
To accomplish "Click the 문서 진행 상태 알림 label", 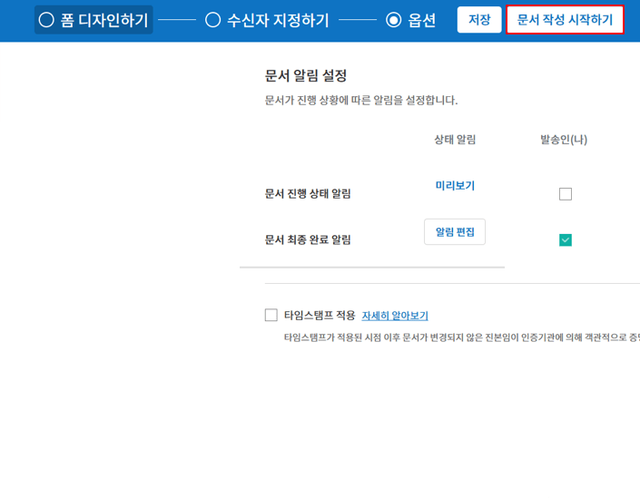I will click(x=308, y=193).
